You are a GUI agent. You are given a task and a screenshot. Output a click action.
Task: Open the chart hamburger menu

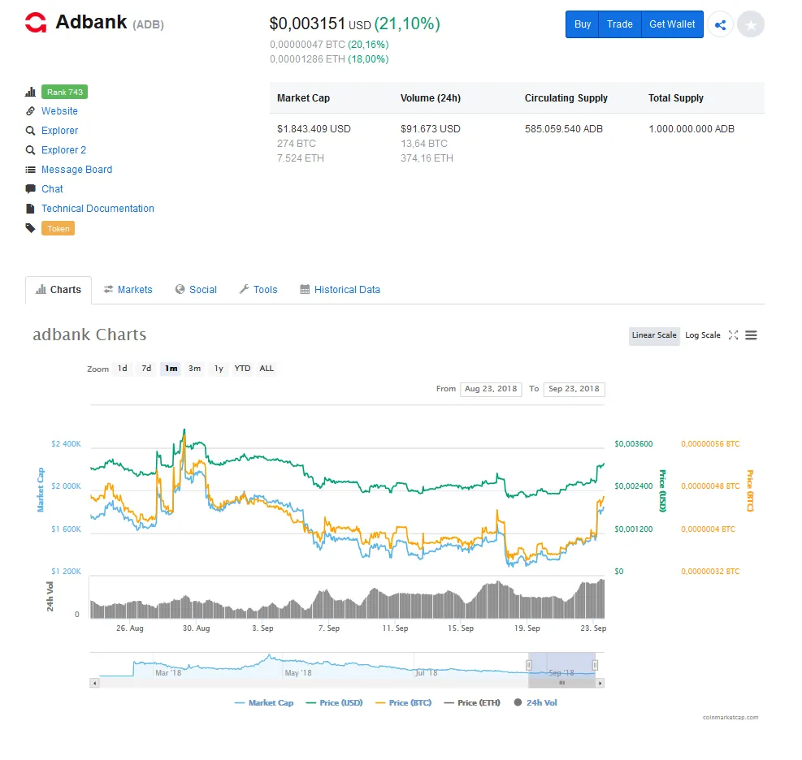pyautogui.click(x=751, y=335)
